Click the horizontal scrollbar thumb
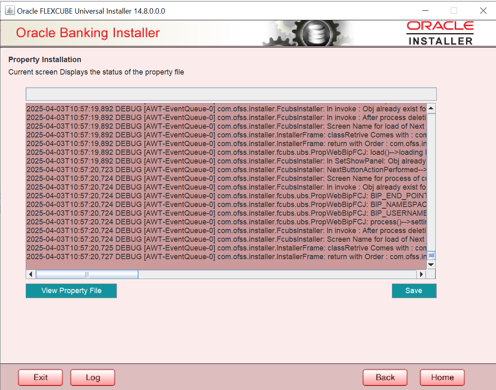Image resolution: width=496 pixels, height=390 pixels. (87, 274)
